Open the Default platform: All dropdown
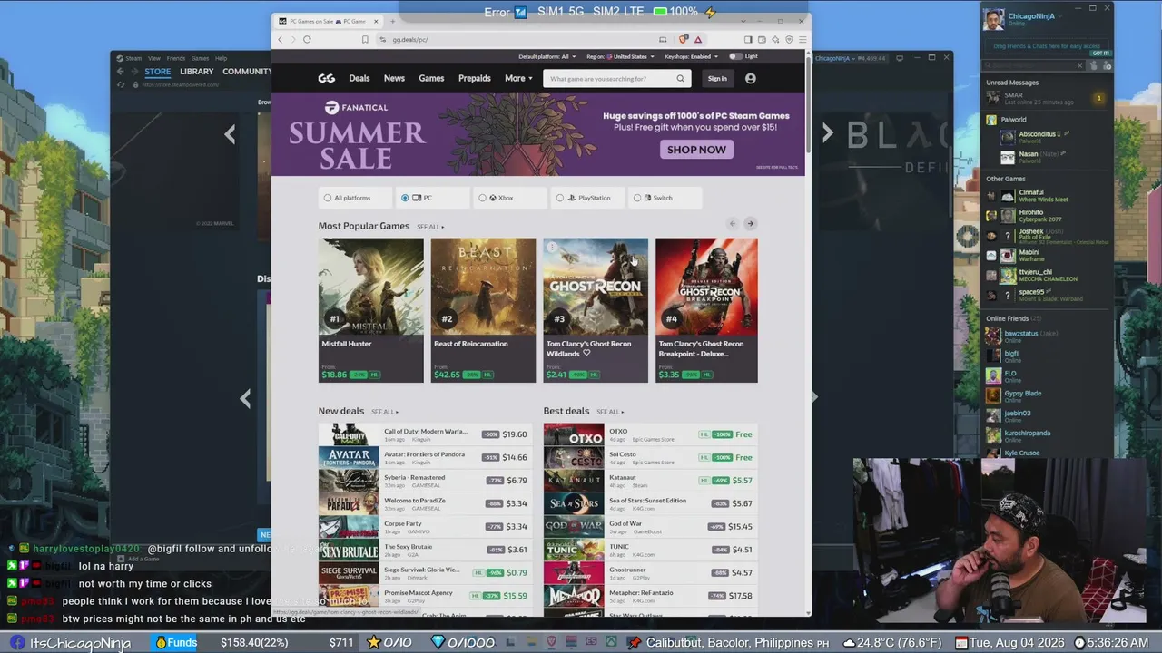This screenshot has width=1162, height=653. point(547,56)
